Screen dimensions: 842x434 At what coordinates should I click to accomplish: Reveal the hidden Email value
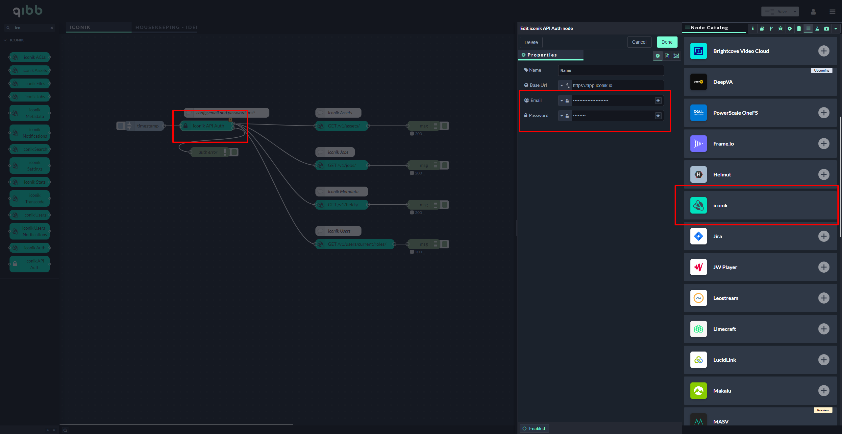tap(658, 101)
